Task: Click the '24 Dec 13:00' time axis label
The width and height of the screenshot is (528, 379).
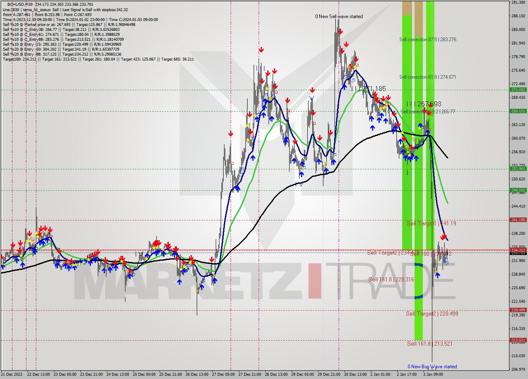Action: pyautogui.click(x=118, y=374)
